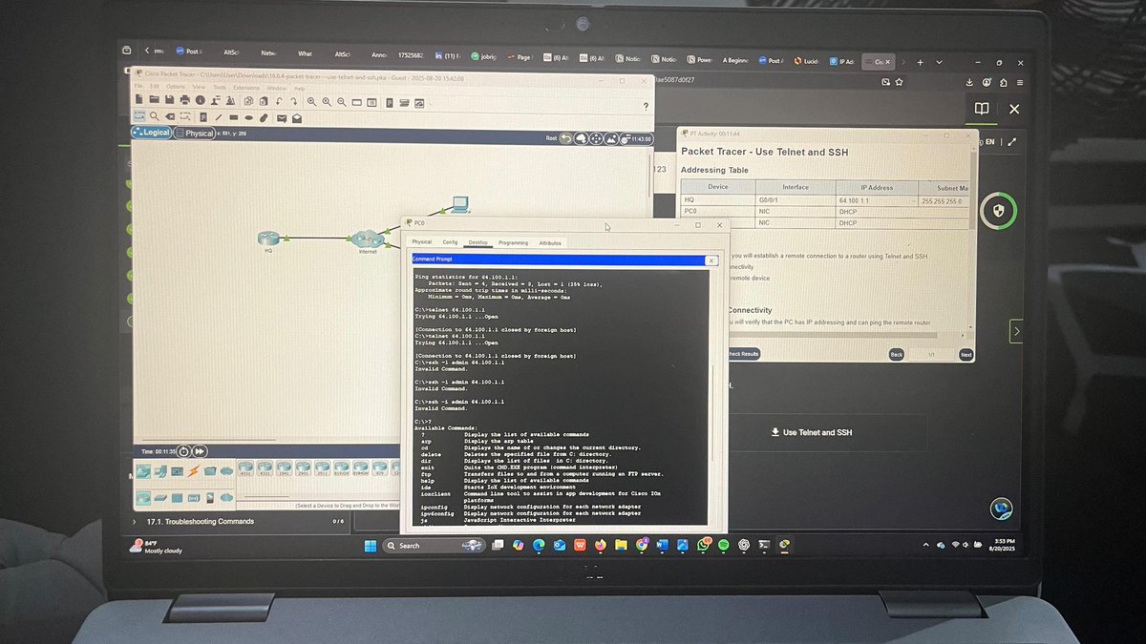
Task: Click inside the Command Prompt terminal area
Action: coord(561,396)
